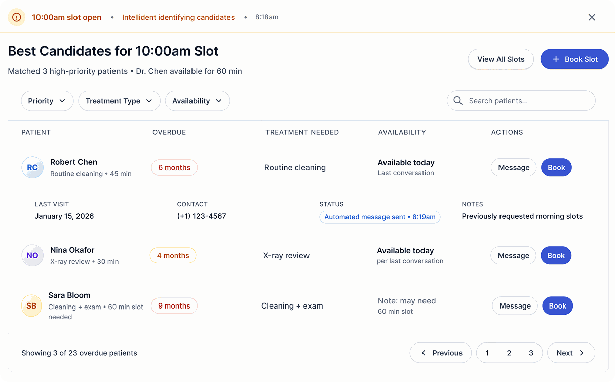The height and width of the screenshot is (382, 615).
Task: Click the January 15, 2026 last visit date
Action: click(x=64, y=216)
